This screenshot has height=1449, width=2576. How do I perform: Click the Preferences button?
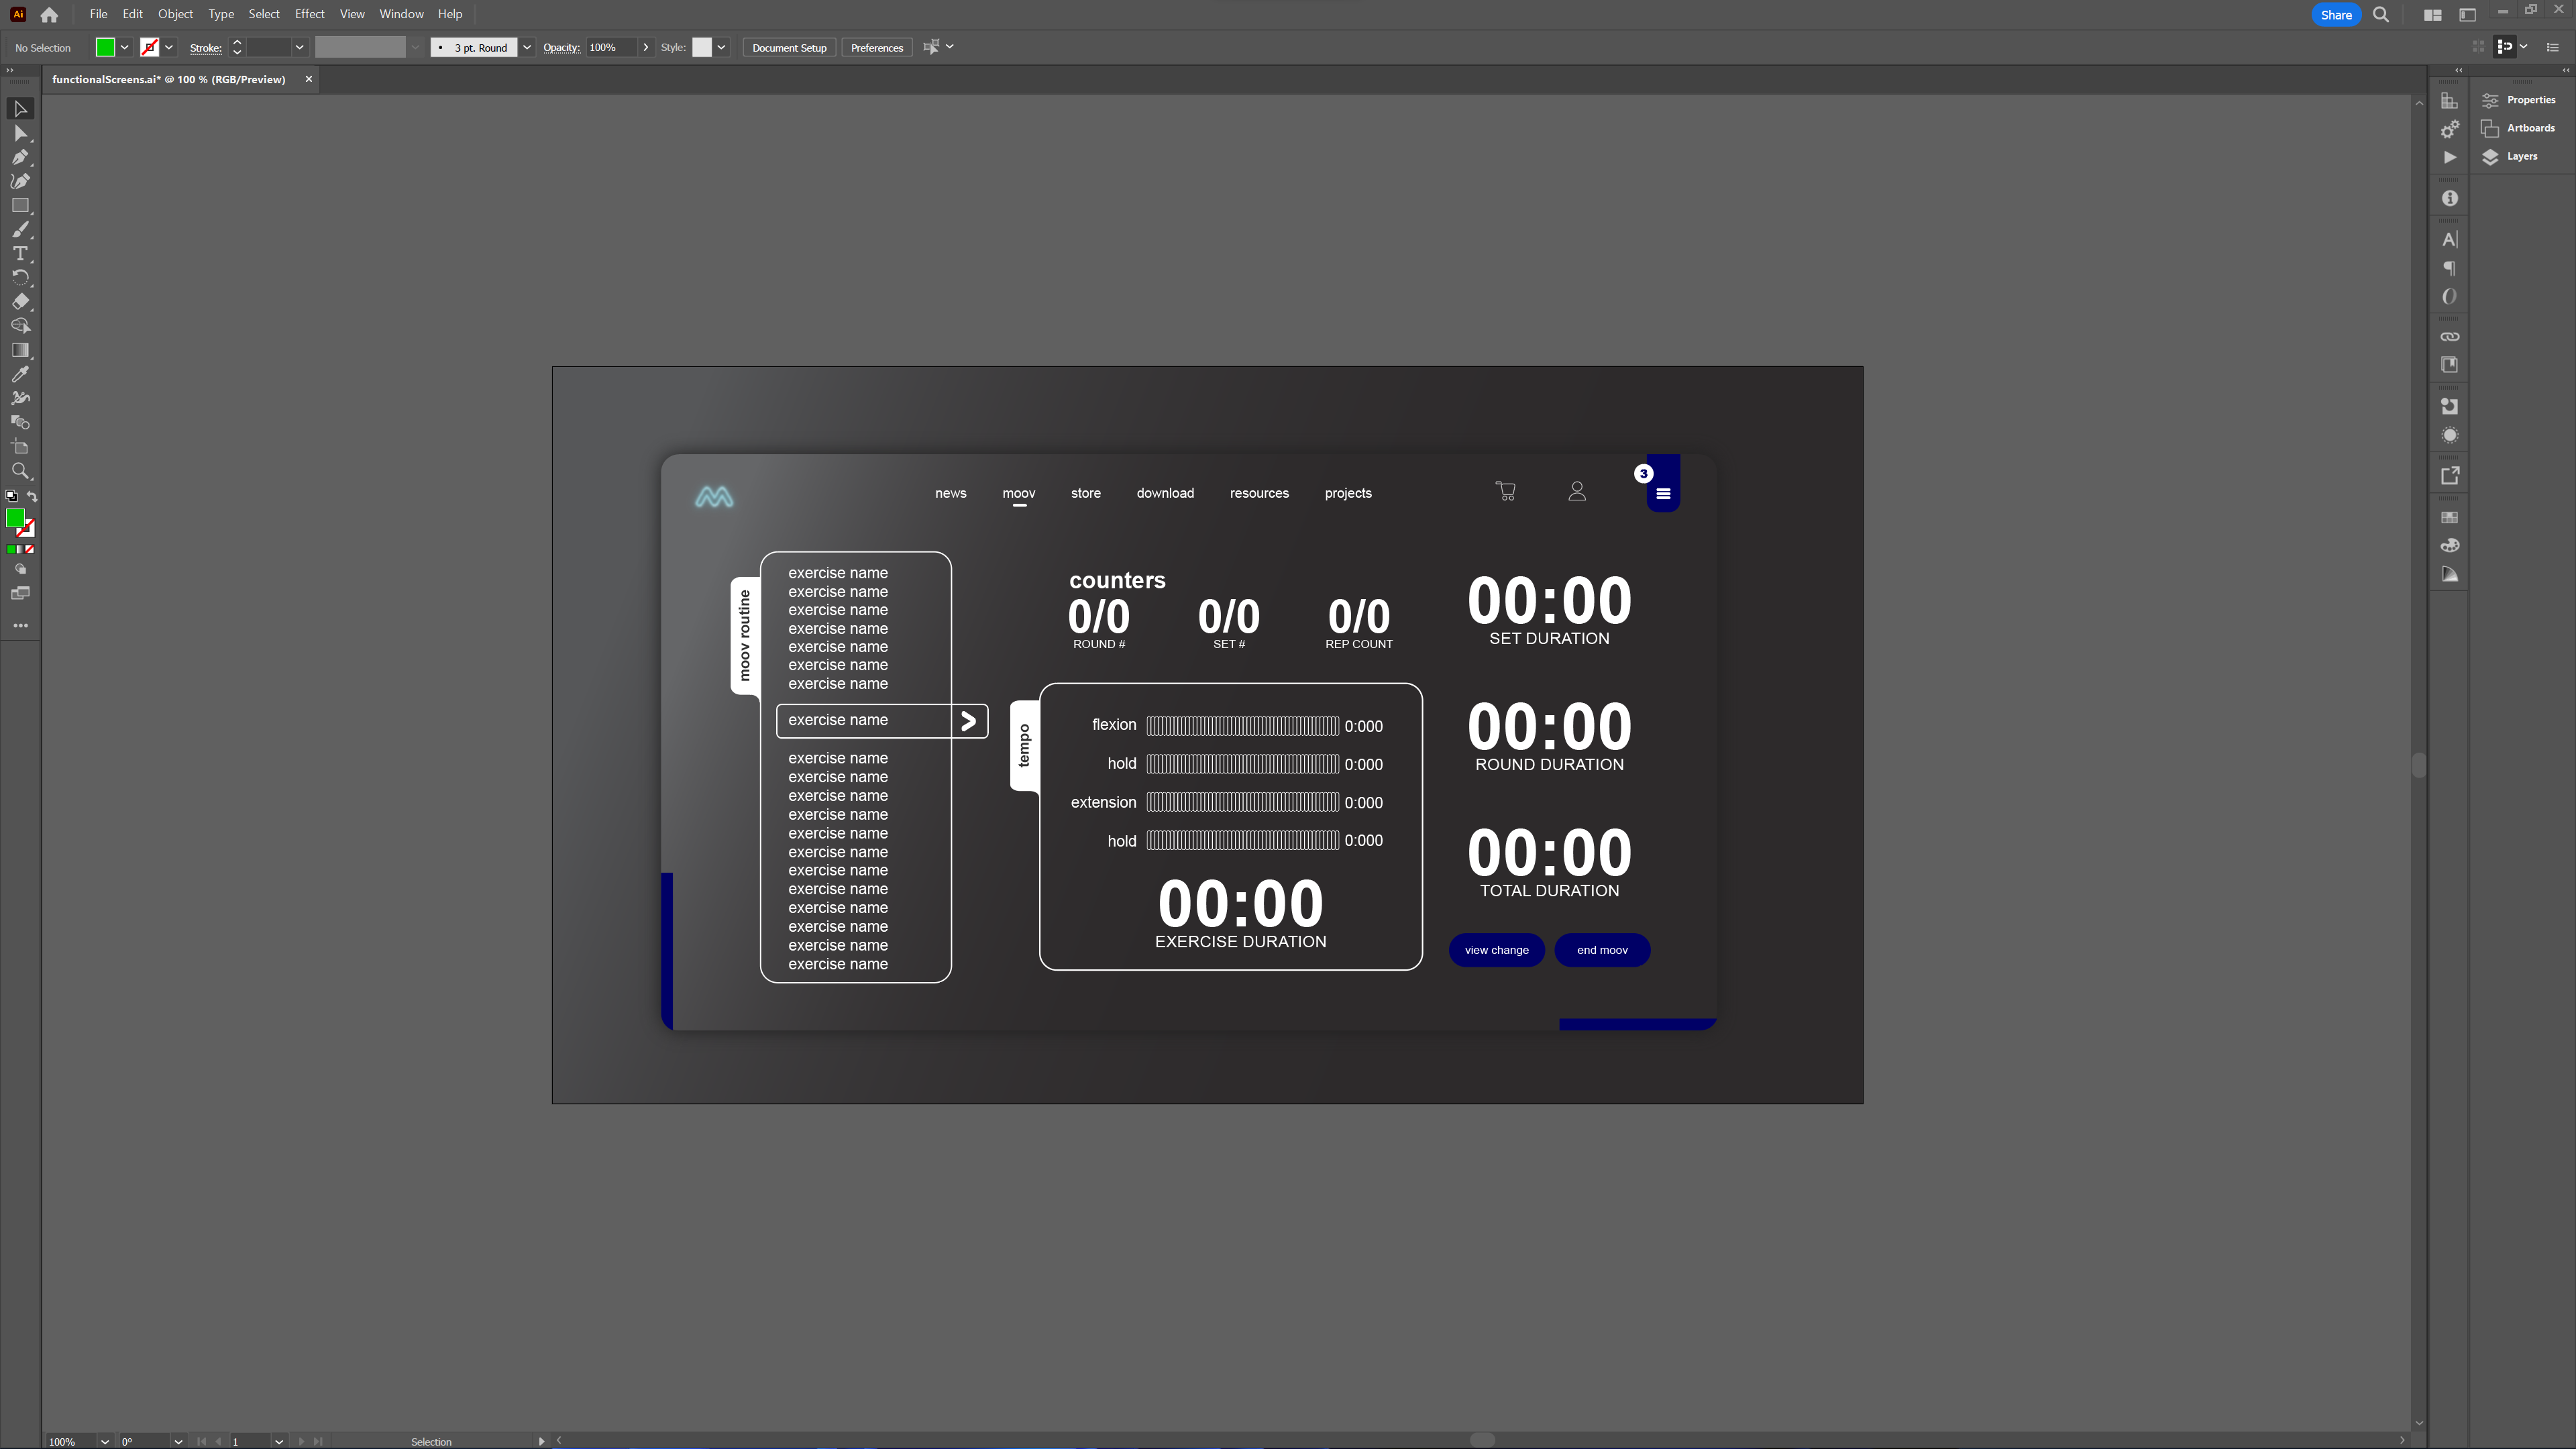pos(876,47)
